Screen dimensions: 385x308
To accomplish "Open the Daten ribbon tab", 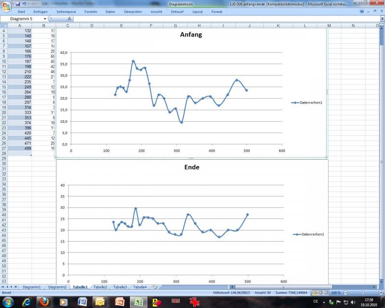I will coord(110,12).
